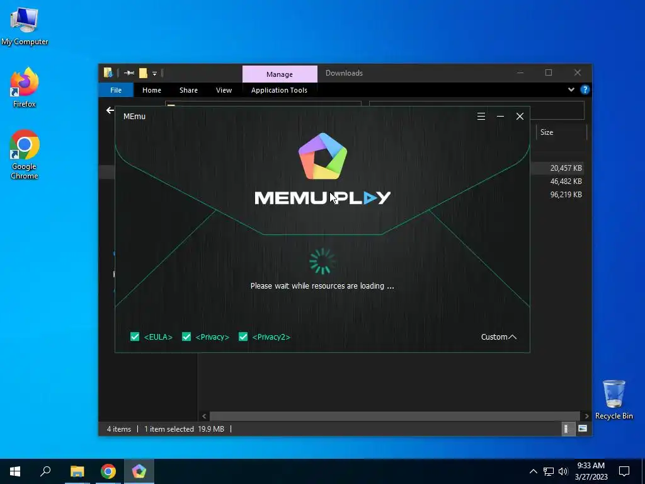Open network status tray icon
This screenshot has width=645, height=484.
(x=549, y=471)
